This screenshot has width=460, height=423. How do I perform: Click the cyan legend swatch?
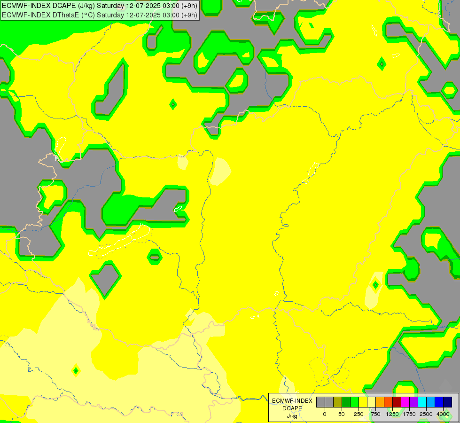click(x=422, y=402)
